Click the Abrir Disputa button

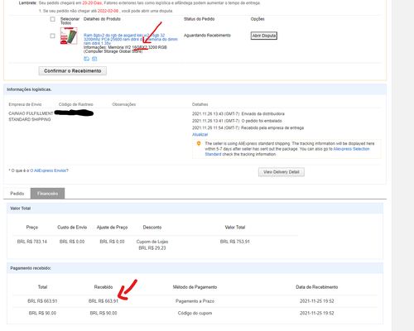point(264,36)
